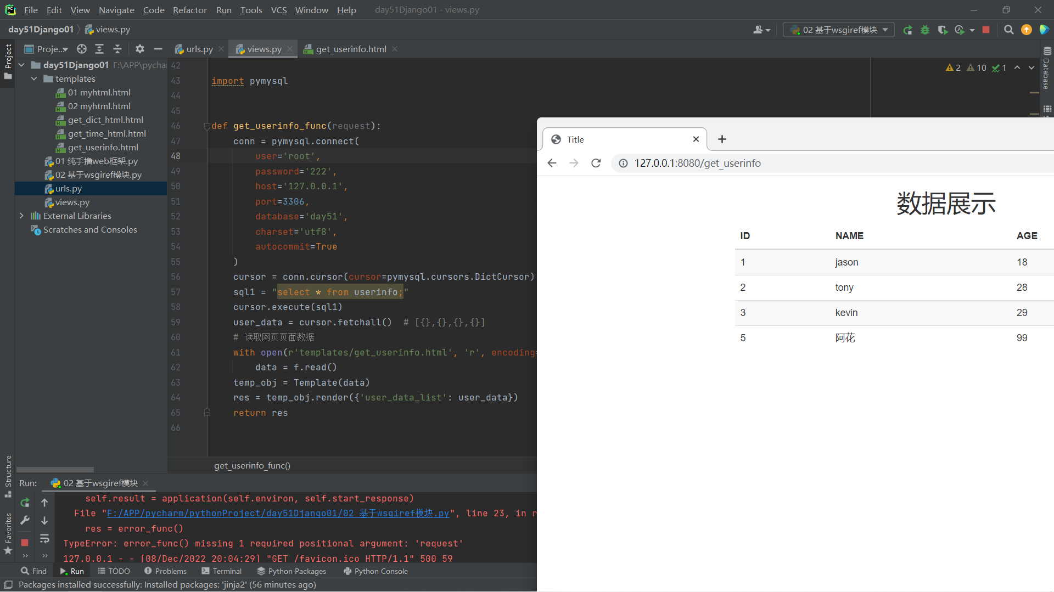This screenshot has height=592, width=1054.
Task: Open the traceback file link in console
Action: tap(278, 514)
